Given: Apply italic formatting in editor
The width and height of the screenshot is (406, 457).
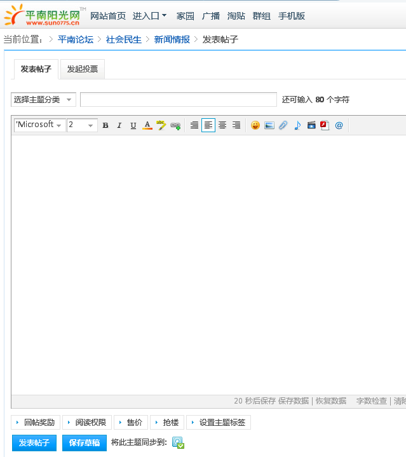Looking at the screenshot, I should pos(119,125).
